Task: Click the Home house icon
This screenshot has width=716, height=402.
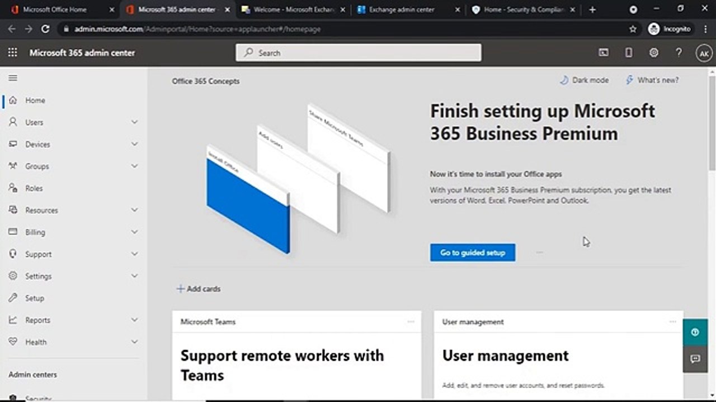Action: [x=13, y=100]
